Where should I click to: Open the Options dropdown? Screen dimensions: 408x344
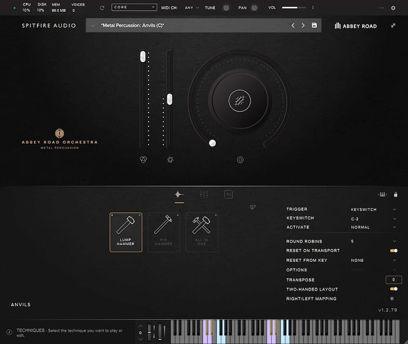pyautogui.click(x=373, y=270)
